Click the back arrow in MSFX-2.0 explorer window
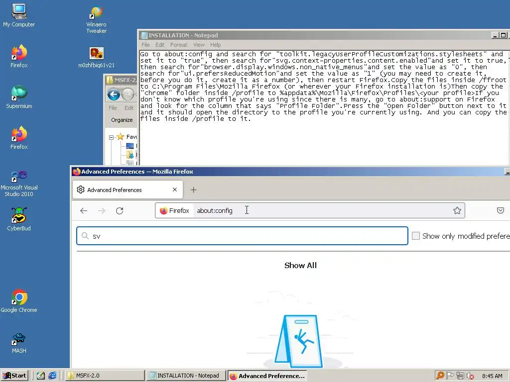The width and height of the screenshot is (510, 382). pos(114,95)
